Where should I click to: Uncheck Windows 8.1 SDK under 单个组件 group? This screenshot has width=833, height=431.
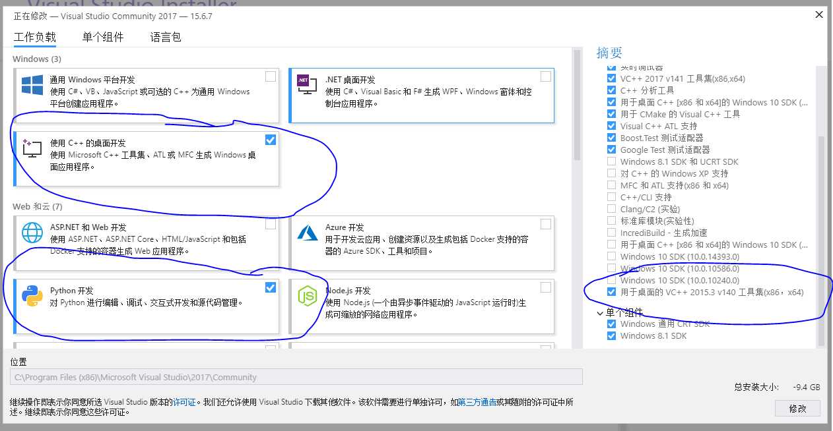tap(611, 335)
